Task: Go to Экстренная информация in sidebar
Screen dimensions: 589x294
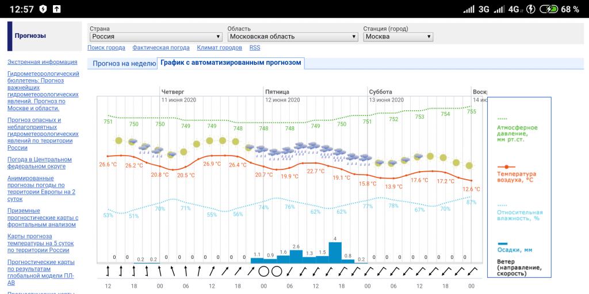Action: (x=42, y=62)
